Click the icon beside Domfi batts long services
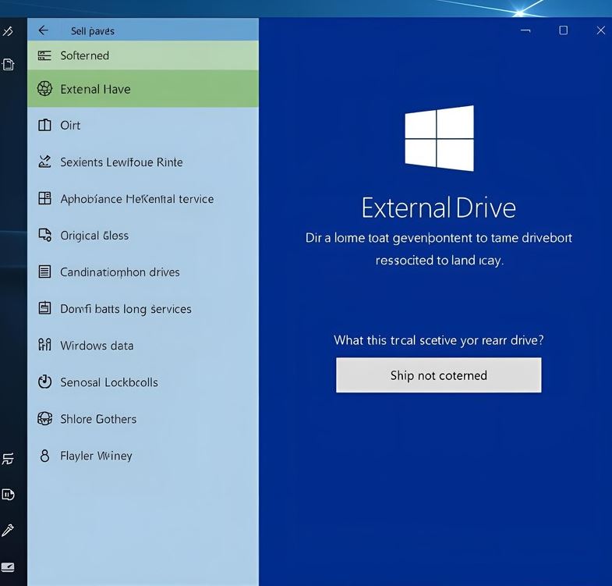612x586 pixels. tap(44, 308)
